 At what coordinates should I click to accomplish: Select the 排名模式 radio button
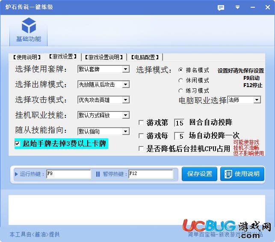coord(180,70)
